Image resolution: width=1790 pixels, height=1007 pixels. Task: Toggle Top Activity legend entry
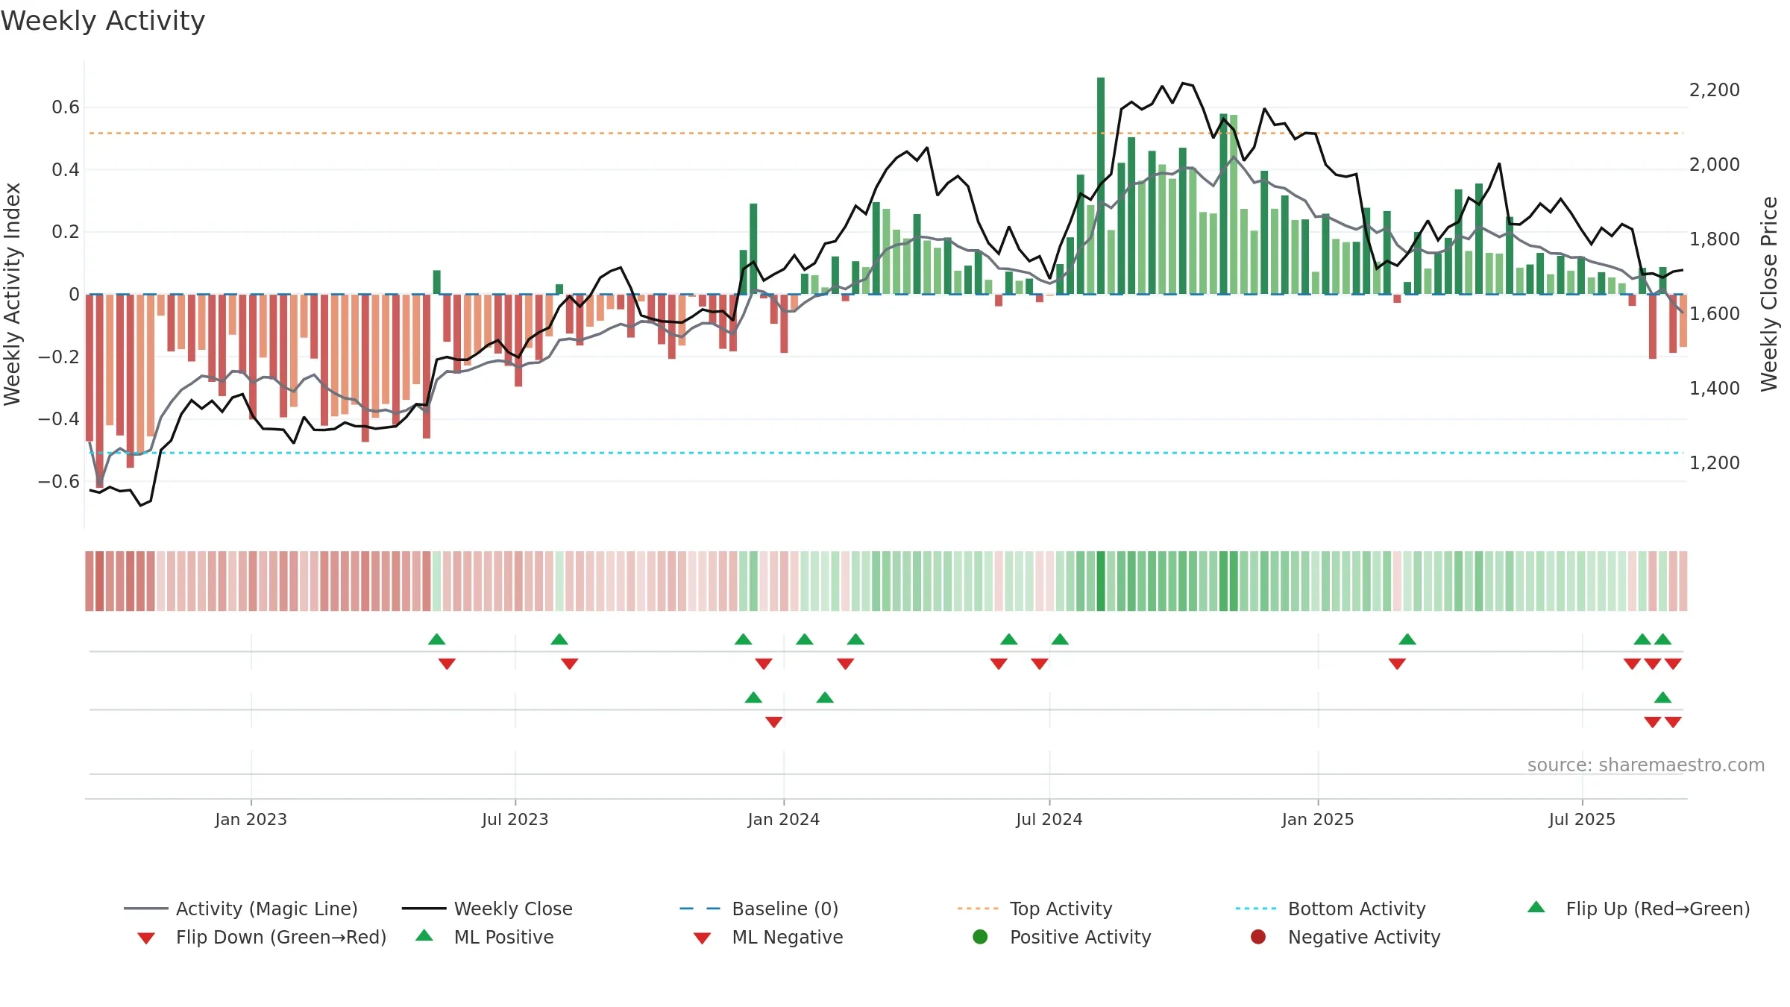click(1034, 909)
